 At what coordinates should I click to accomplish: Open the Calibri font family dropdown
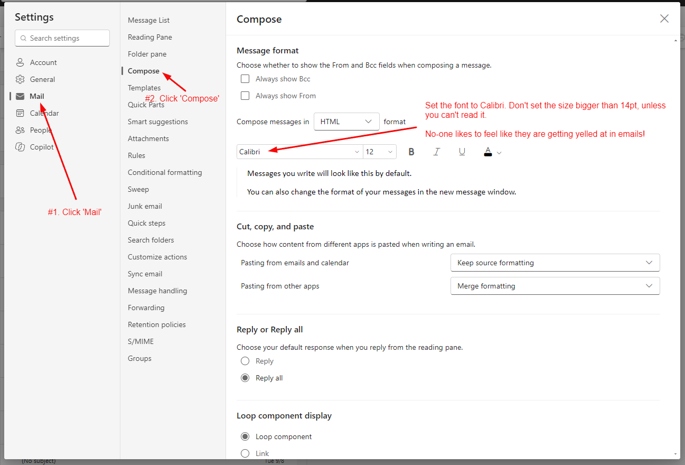coord(299,152)
